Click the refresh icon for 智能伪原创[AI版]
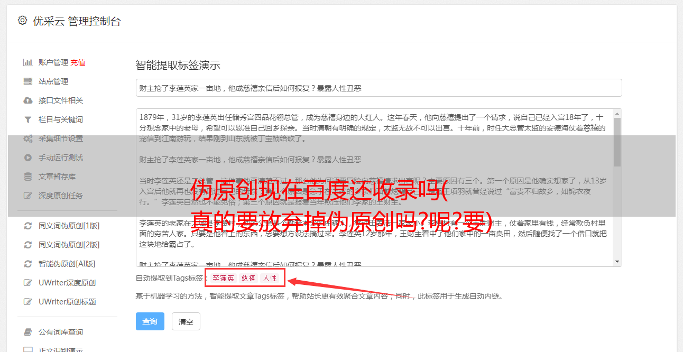 coord(28,264)
